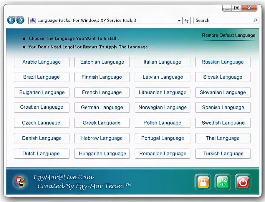Click the green starburst icon

pyautogui.click(x=223, y=182)
